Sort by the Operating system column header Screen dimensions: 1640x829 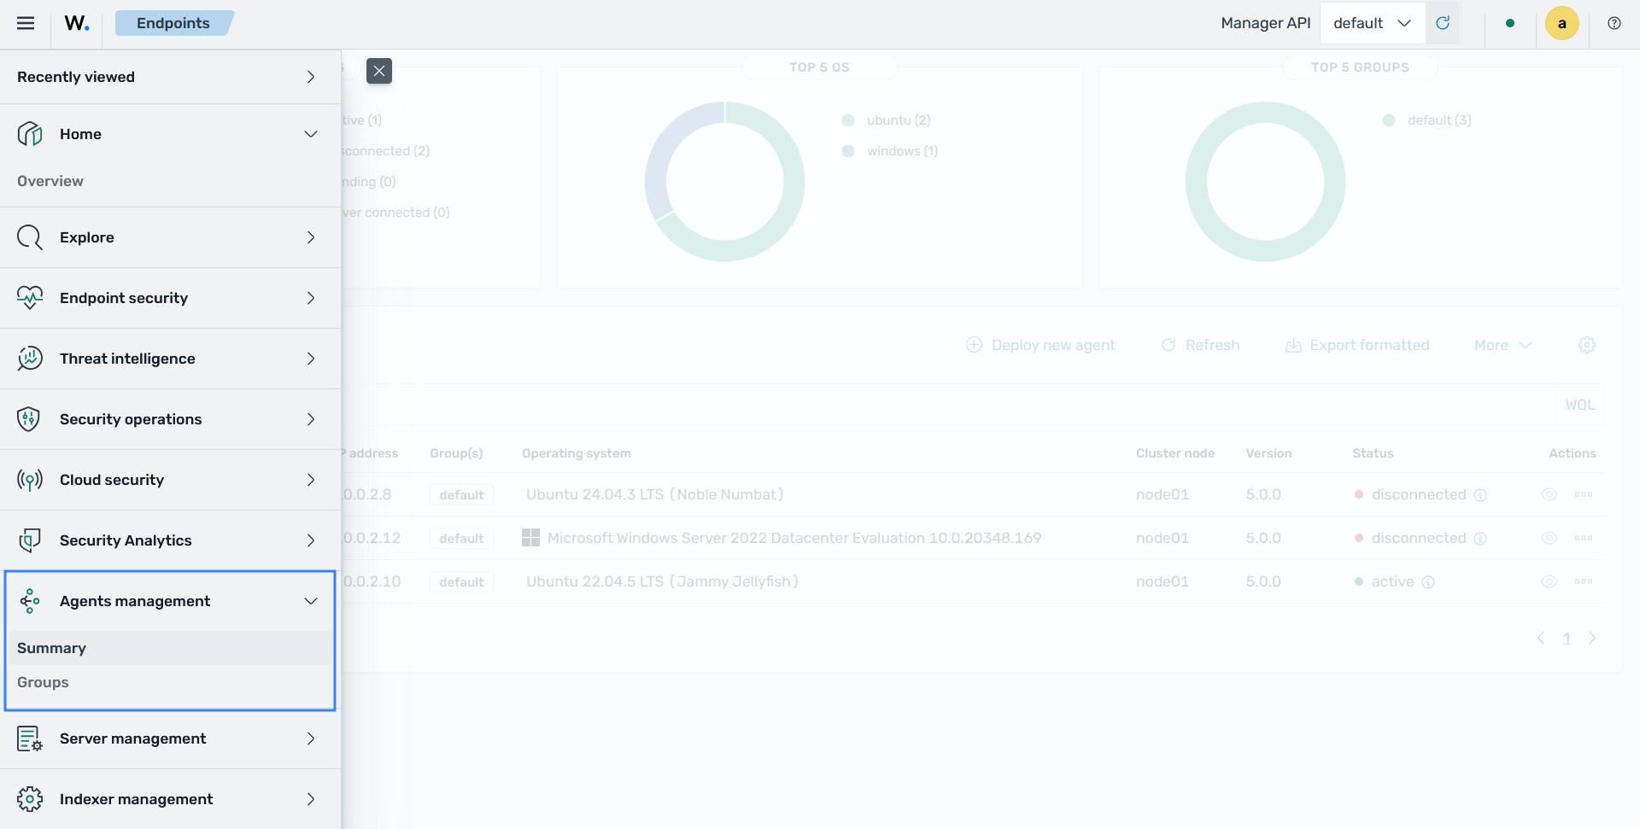577,453
